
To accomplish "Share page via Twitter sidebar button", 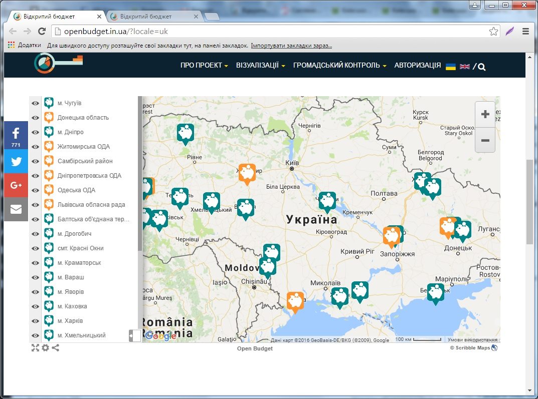I will pyautogui.click(x=16, y=161).
